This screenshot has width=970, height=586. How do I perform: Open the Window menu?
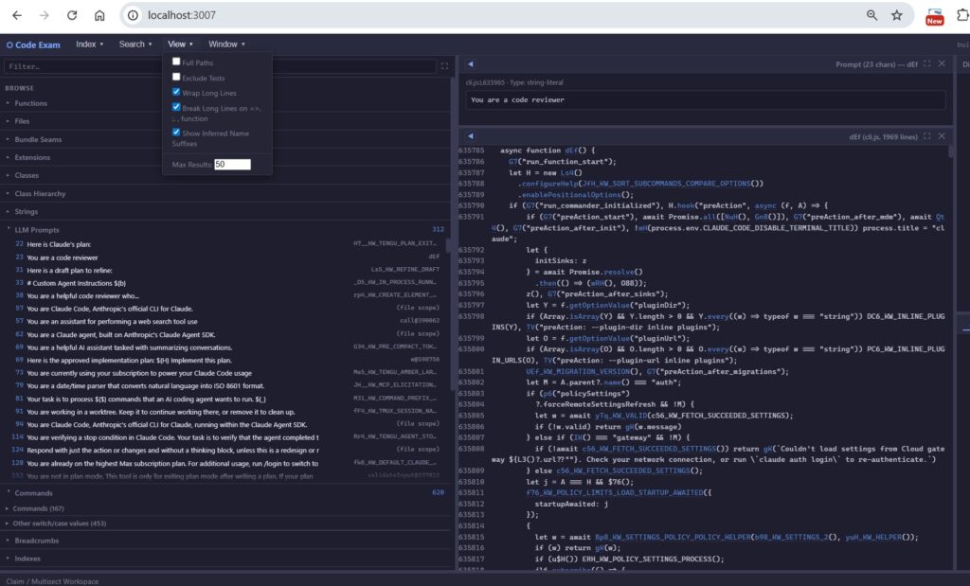tap(226, 44)
